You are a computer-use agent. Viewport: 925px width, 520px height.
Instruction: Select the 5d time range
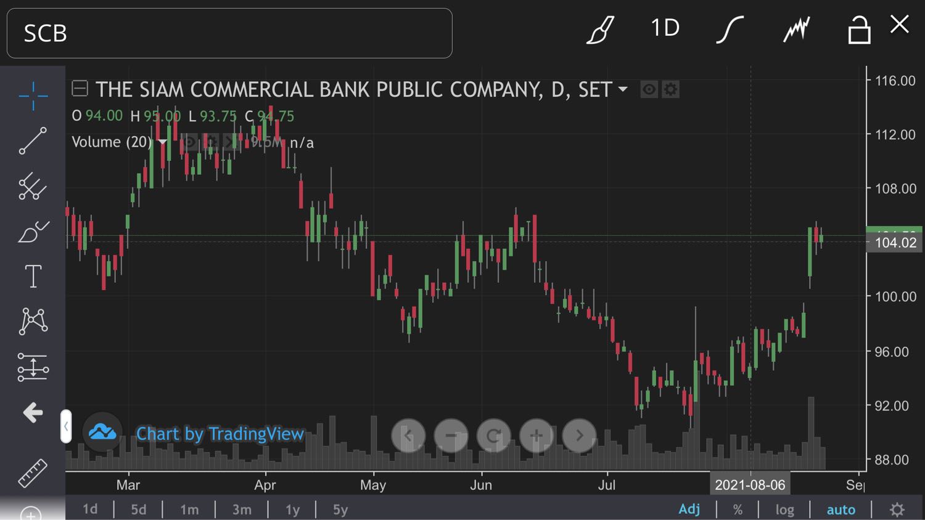(x=139, y=510)
